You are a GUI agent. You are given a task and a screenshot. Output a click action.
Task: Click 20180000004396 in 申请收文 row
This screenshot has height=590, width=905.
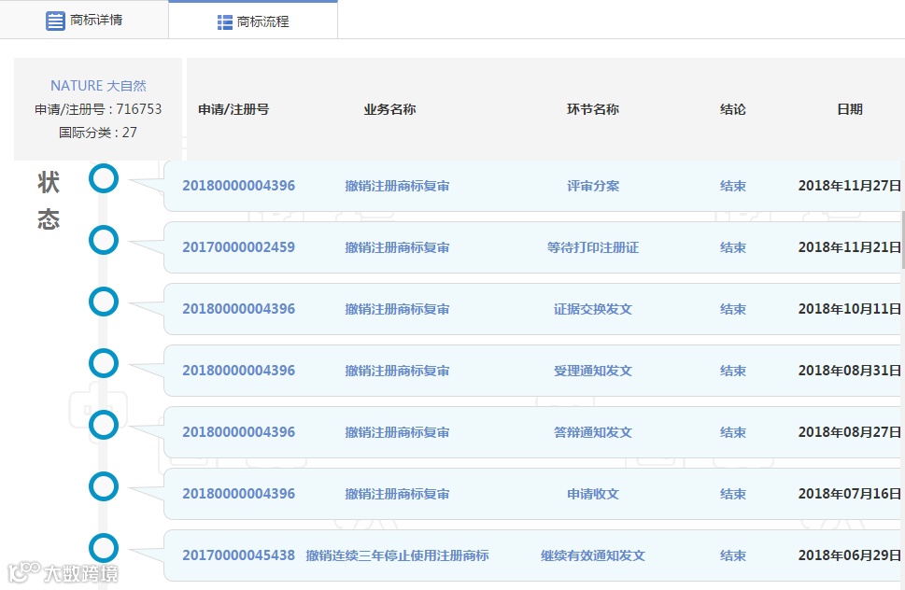238,494
